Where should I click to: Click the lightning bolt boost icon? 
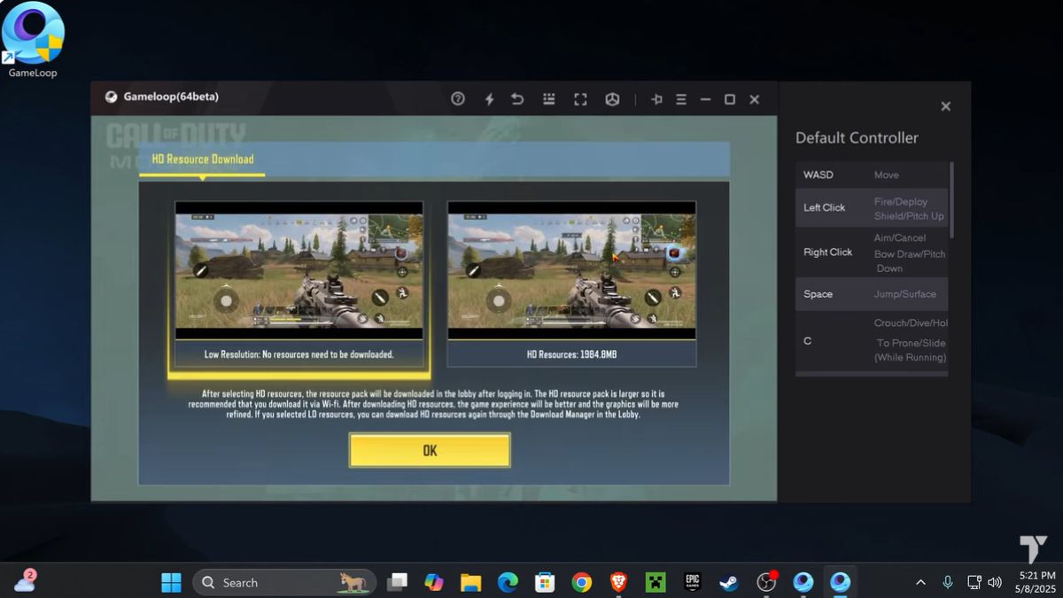(x=489, y=99)
